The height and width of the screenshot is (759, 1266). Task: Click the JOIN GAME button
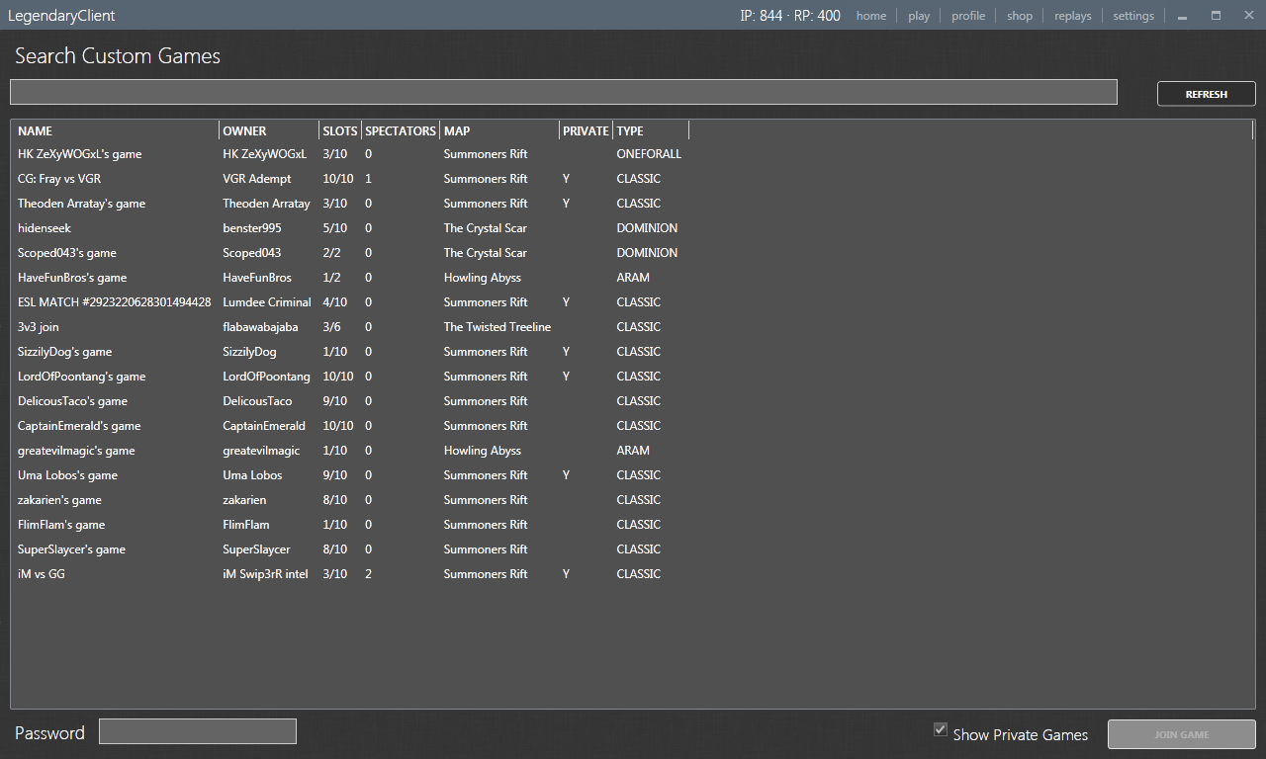pyautogui.click(x=1181, y=734)
